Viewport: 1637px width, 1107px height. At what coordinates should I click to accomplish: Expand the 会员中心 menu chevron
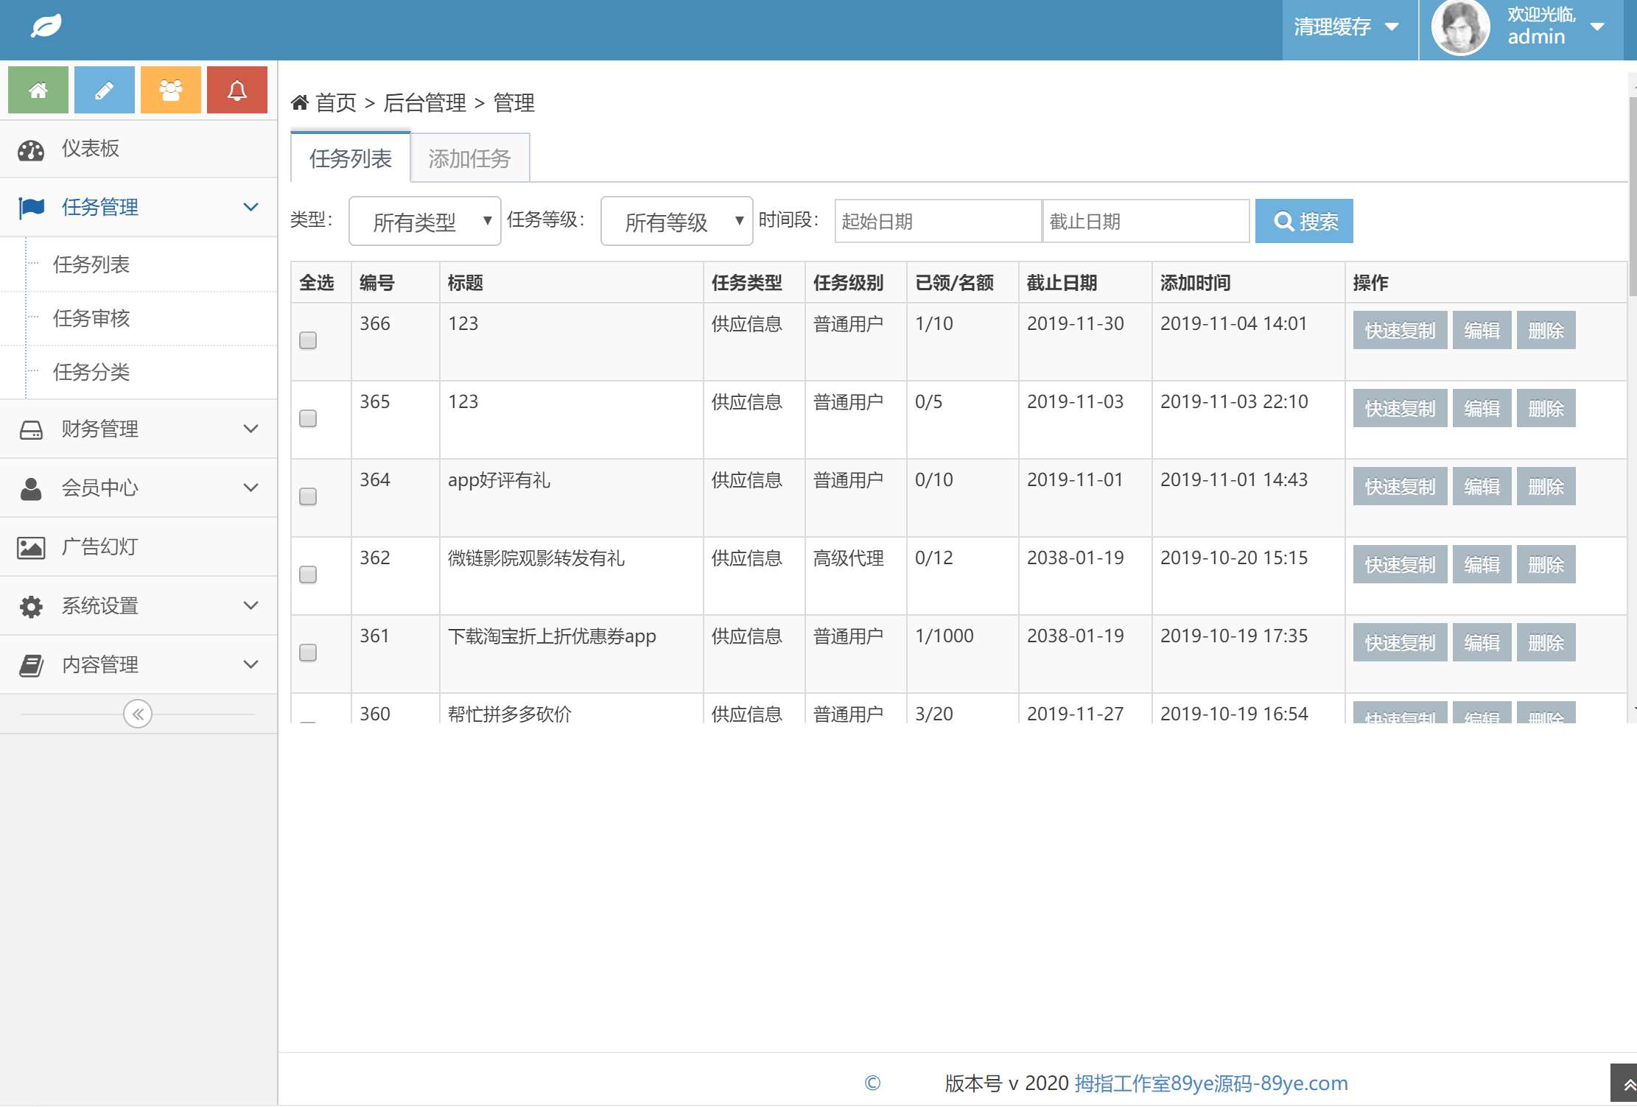coord(250,488)
